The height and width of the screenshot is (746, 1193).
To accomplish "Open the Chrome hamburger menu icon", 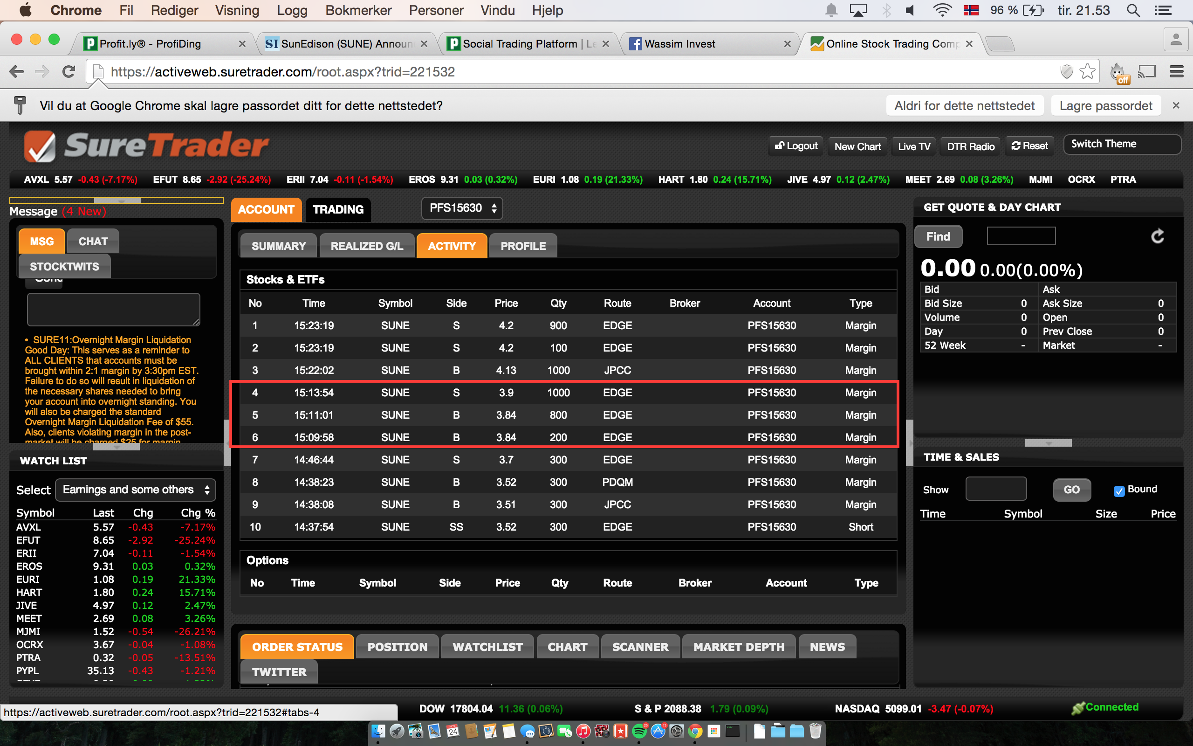I will click(x=1176, y=72).
